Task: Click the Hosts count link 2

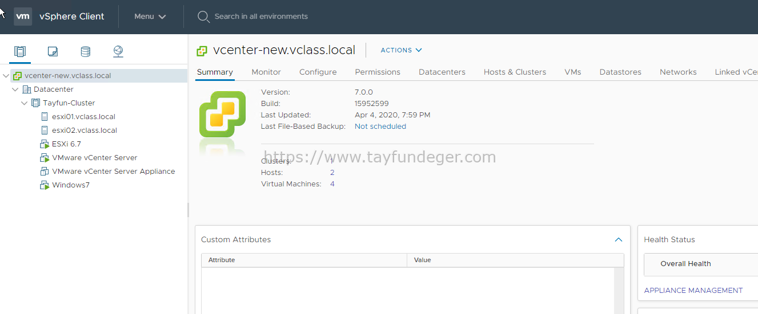Action: (x=332, y=173)
